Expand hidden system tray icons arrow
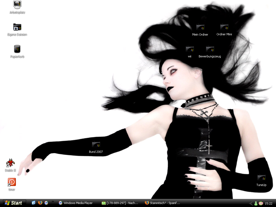276x207 pixels. pos(251,203)
